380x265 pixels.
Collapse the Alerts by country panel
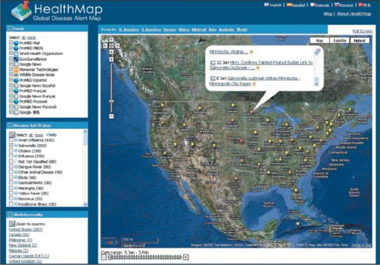10,214
